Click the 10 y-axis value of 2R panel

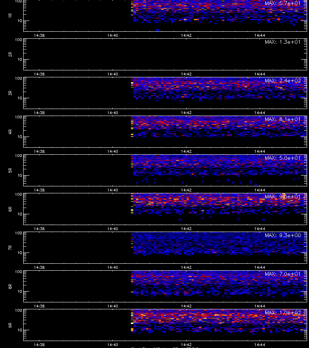(20, 60)
